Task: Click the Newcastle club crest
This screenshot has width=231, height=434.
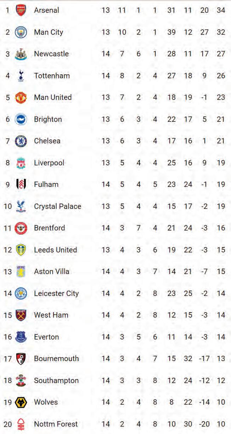Action: pyautogui.click(x=21, y=54)
